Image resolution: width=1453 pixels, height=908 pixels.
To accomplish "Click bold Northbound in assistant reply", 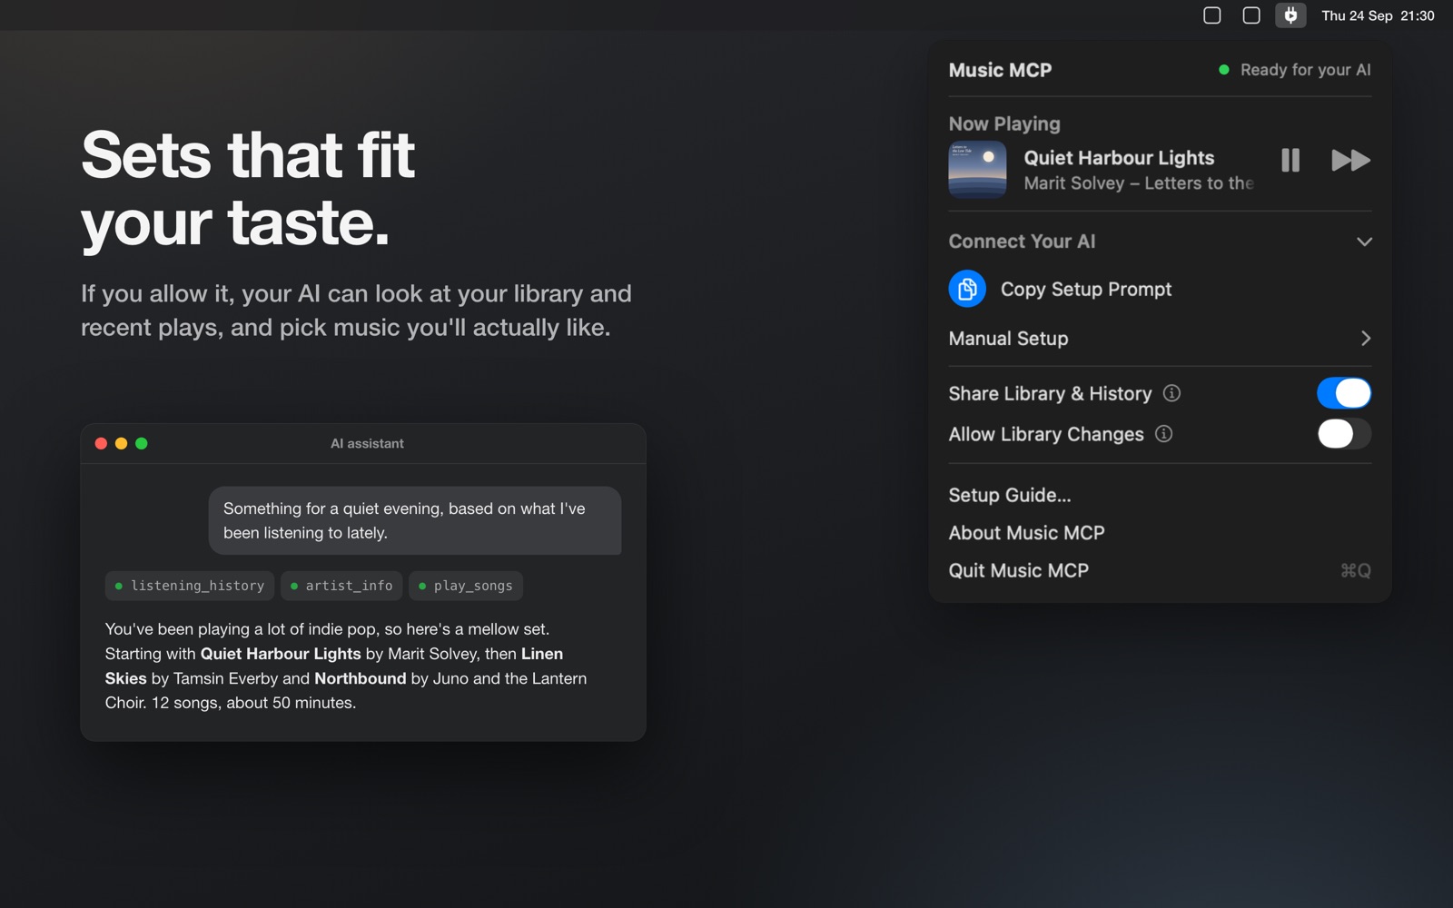I will (361, 678).
